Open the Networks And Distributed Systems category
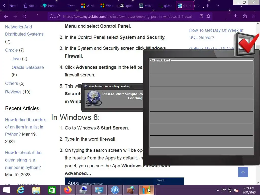Screen dimensions: 260x195 (24, 30)
